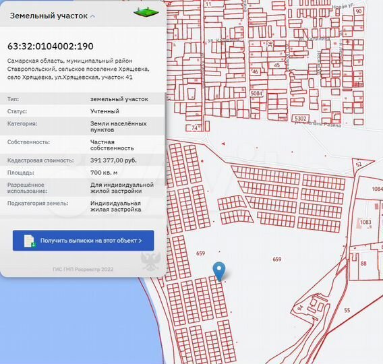Click parcel labeled 45 on map
Viewport: 383px width, 364px height.
point(276,65)
